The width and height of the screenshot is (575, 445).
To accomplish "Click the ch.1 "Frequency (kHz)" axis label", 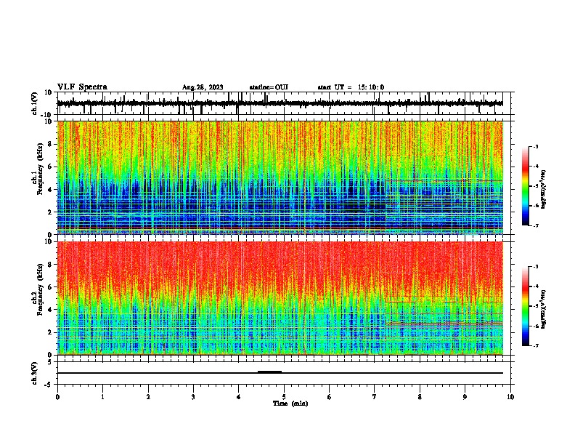I will tap(40, 169).
